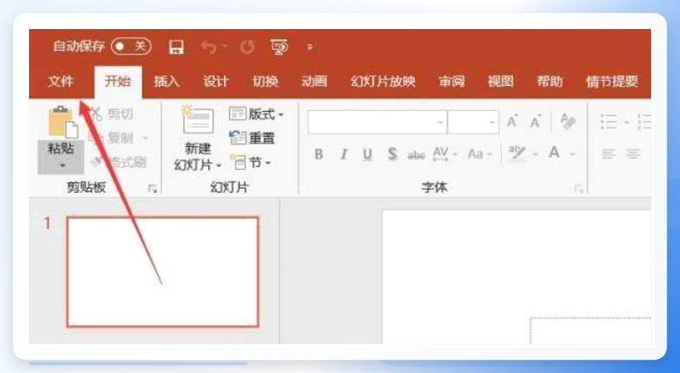Click the Save floppy disk icon
680x373 pixels.
tap(176, 47)
